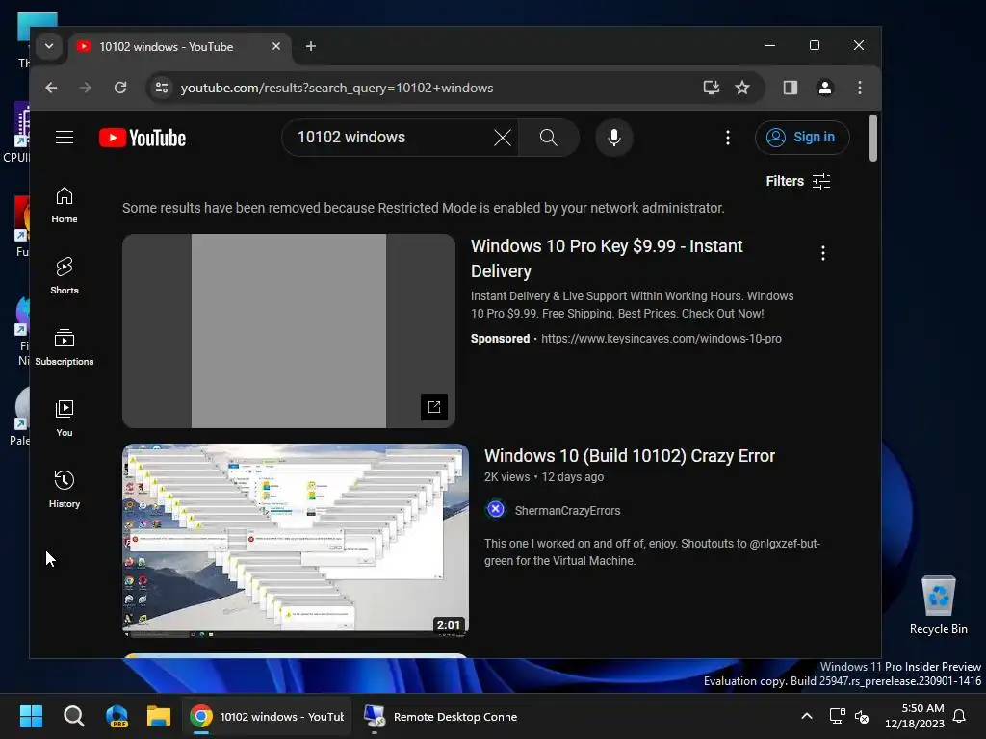Open Chrome tab search dropdown

(x=48, y=46)
